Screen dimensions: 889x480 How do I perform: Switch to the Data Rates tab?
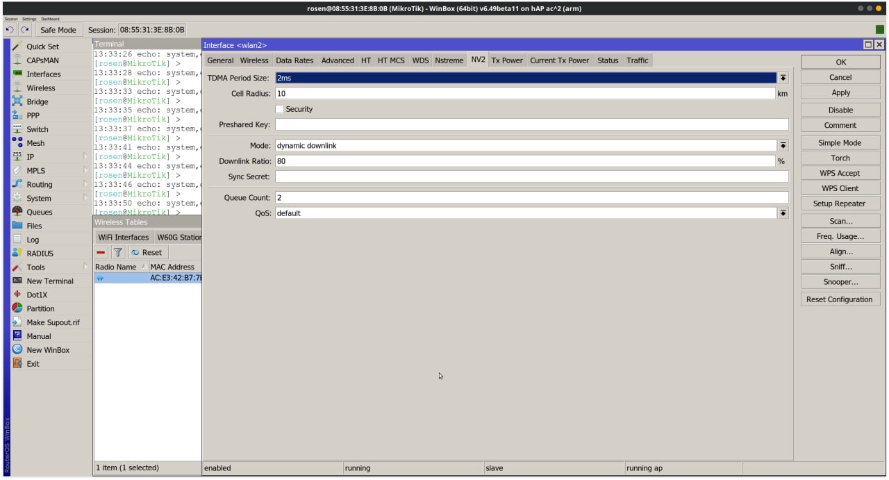pos(294,60)
